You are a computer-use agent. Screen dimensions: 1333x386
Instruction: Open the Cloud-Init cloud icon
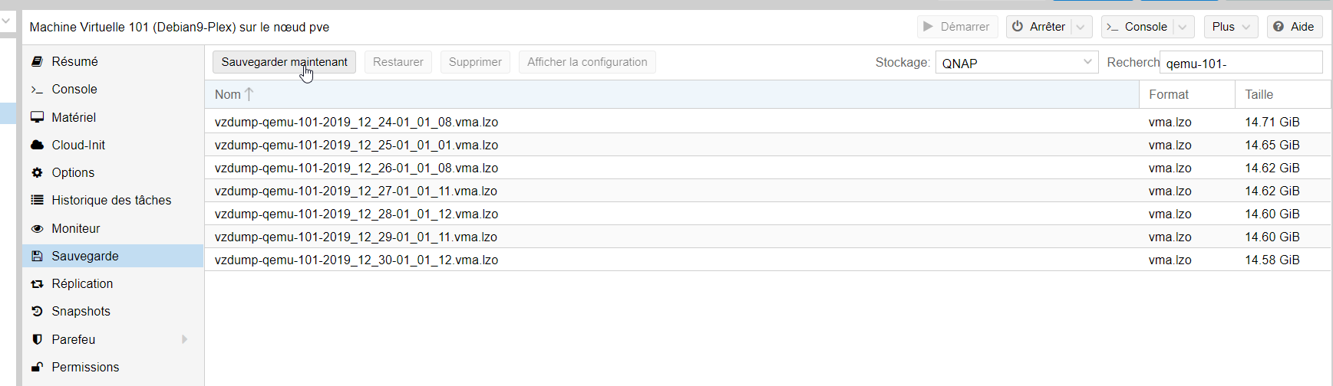pyautogui.click(x=37, y=145)
